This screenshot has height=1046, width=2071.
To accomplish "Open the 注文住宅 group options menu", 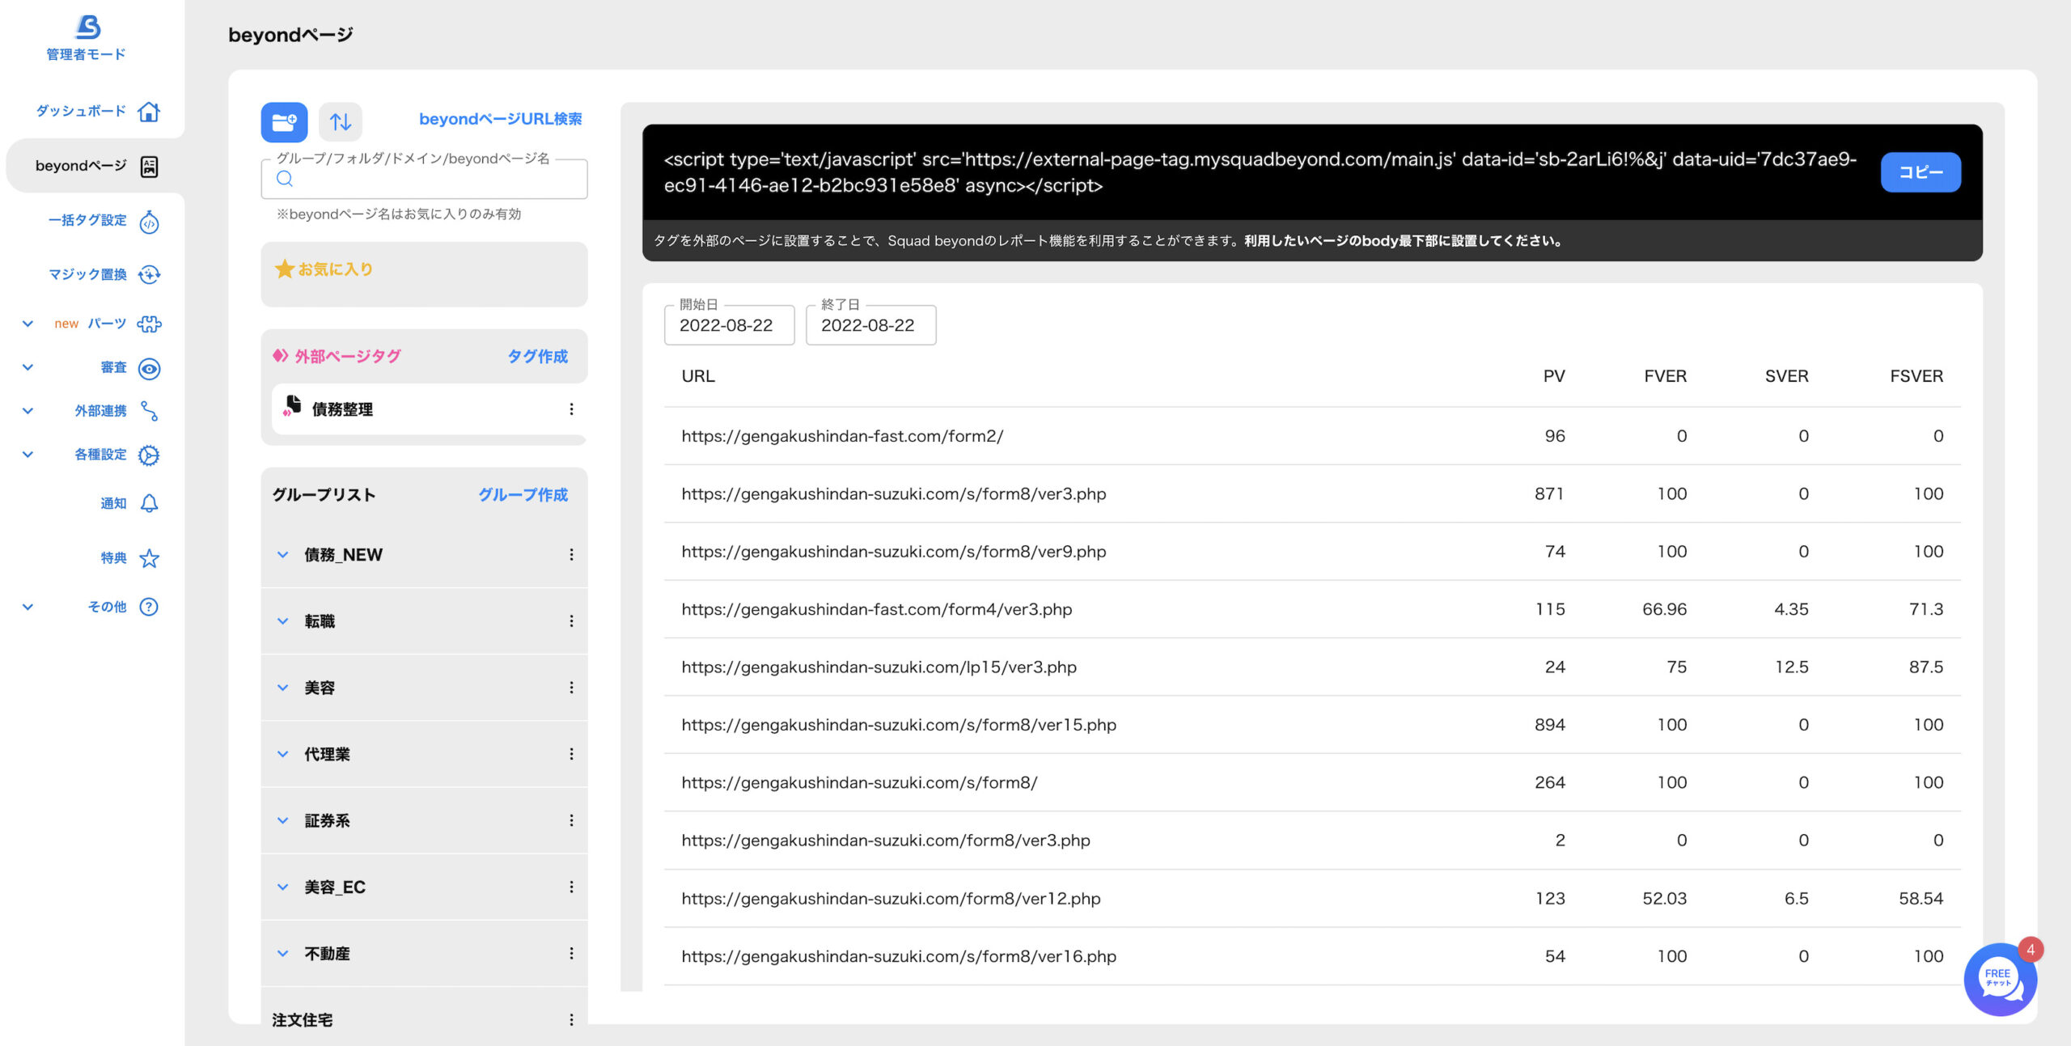I will coord(571,1020).
